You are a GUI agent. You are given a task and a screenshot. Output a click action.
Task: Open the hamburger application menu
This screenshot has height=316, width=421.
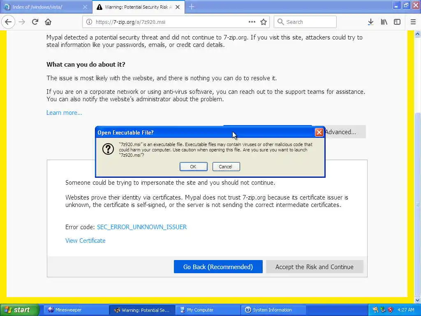413,22
